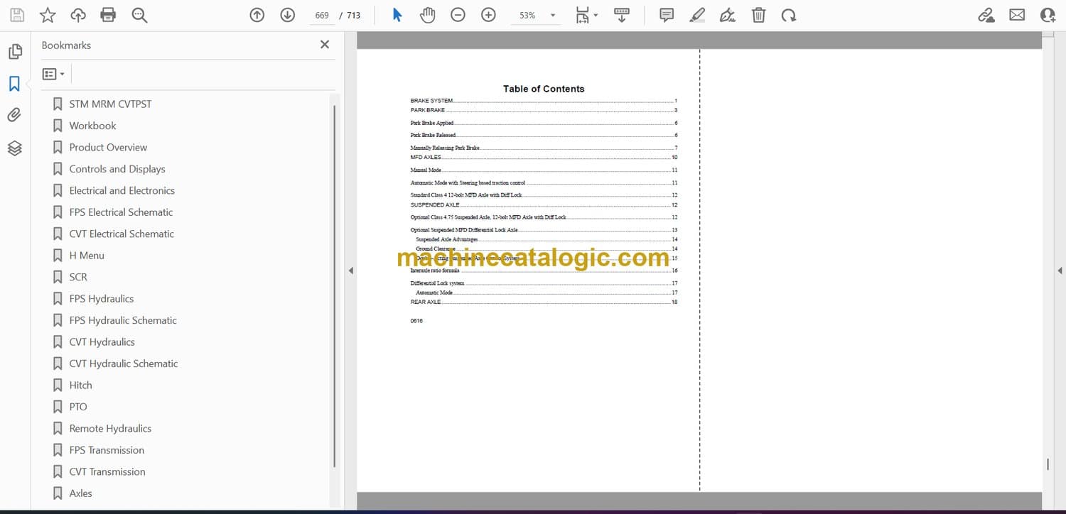Go to the Remote Hydraulics bookmark
The image size is (1066, 514).
(x=110, y=429)
